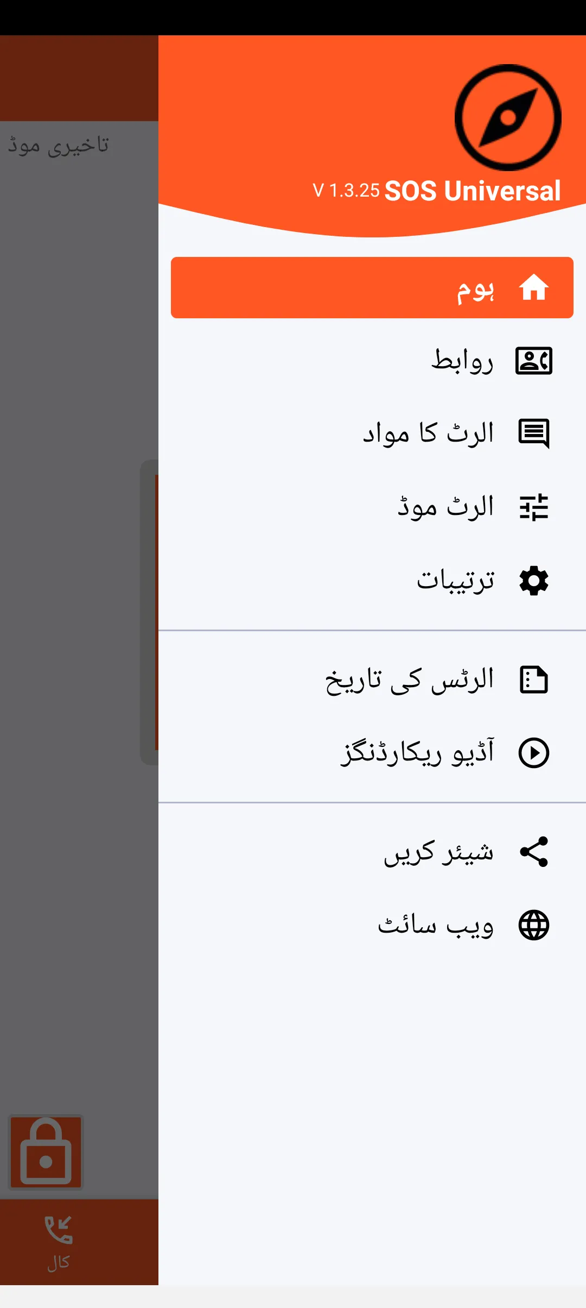The width and height of the screenshot is (586, 1308).
Task: Open ترتیبات settings menu entry
Action: coord(455,581)
